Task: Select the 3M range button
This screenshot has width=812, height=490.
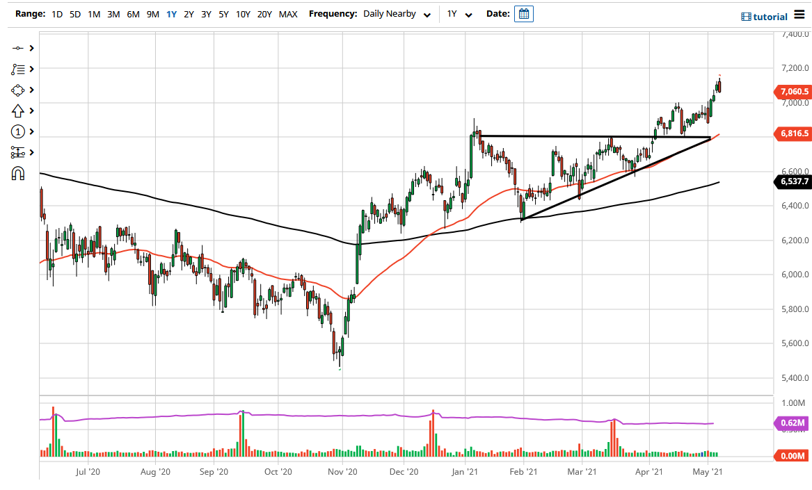Action: [x=113, y=13]
